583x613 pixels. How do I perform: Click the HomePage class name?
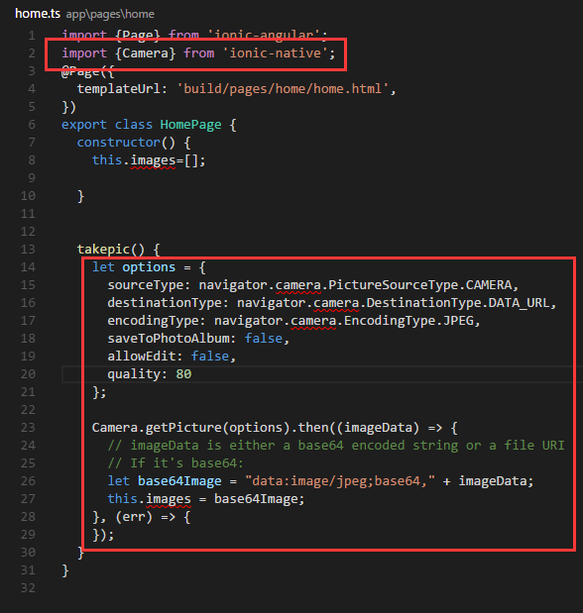(x=190, y=125)
